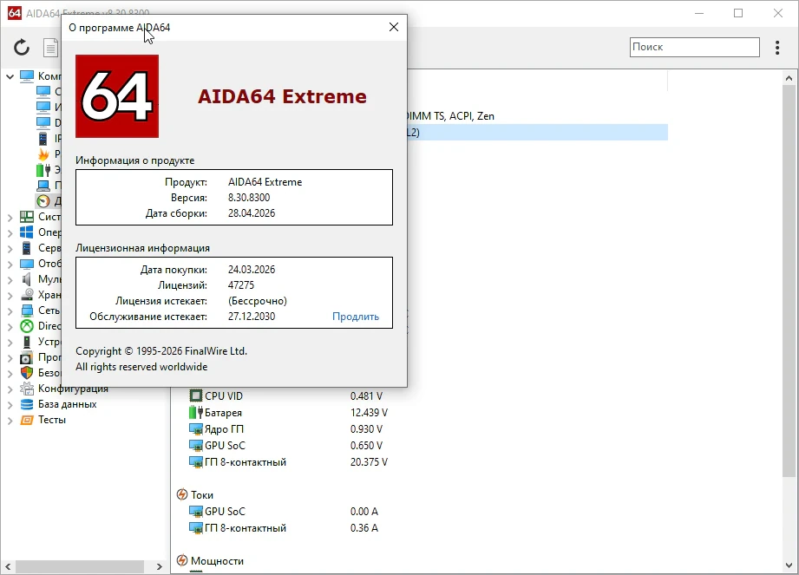
Task: Focus the Поиск search field
Action: point(695,47)
